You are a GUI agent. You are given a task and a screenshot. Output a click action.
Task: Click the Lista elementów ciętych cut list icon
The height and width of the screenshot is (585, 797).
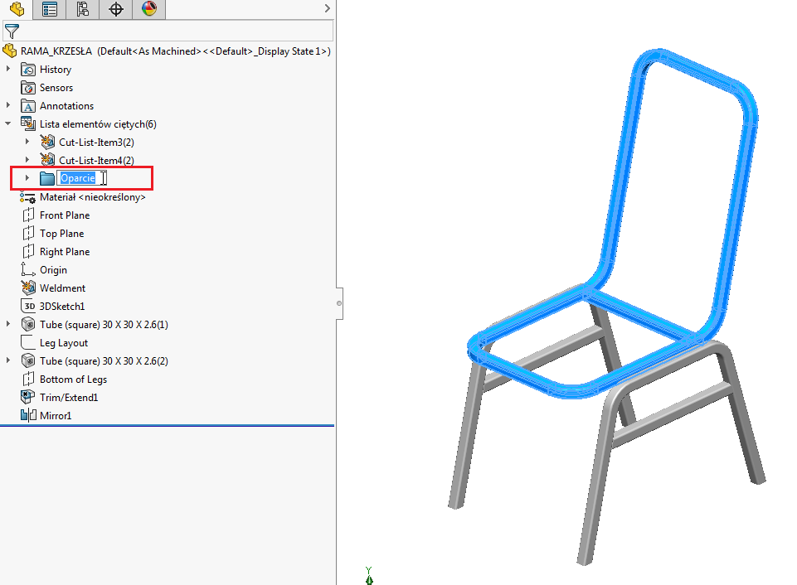[x=28, y=123]
